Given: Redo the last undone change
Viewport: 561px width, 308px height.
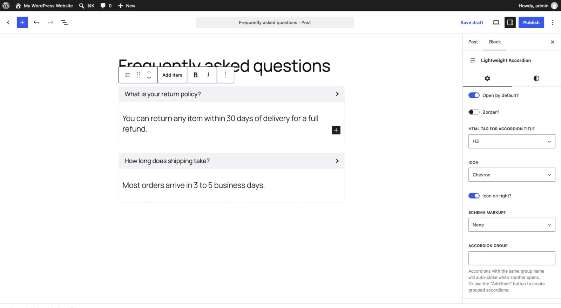Looking at the screenshot, I should coord(50,22).
